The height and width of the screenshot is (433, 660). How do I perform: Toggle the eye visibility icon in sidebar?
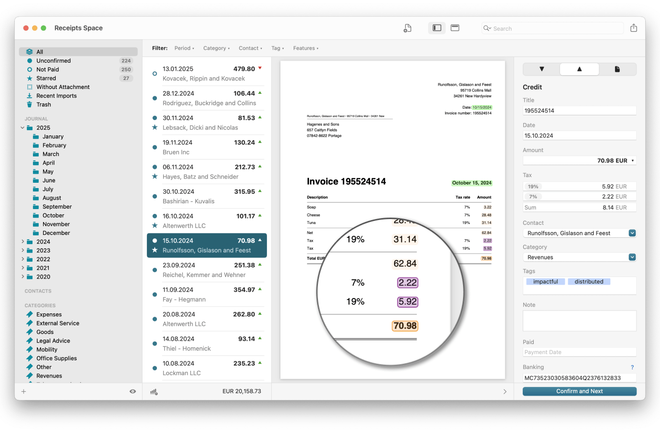[132, 391]
